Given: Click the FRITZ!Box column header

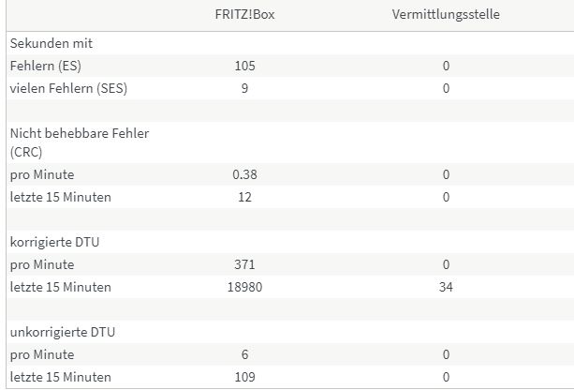Looking at the screenshot, I should pyautogui.click(x=244, y=14).
